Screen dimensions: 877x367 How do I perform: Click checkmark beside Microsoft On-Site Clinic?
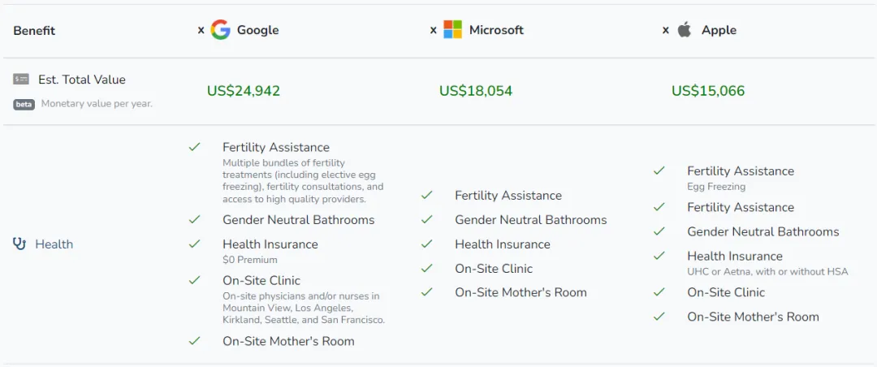(427, 269)
